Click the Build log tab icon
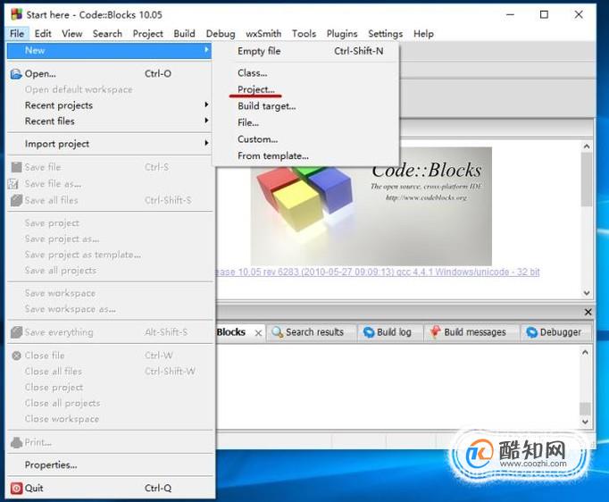This screenshot has height=502, width=609. coord(368,332)
